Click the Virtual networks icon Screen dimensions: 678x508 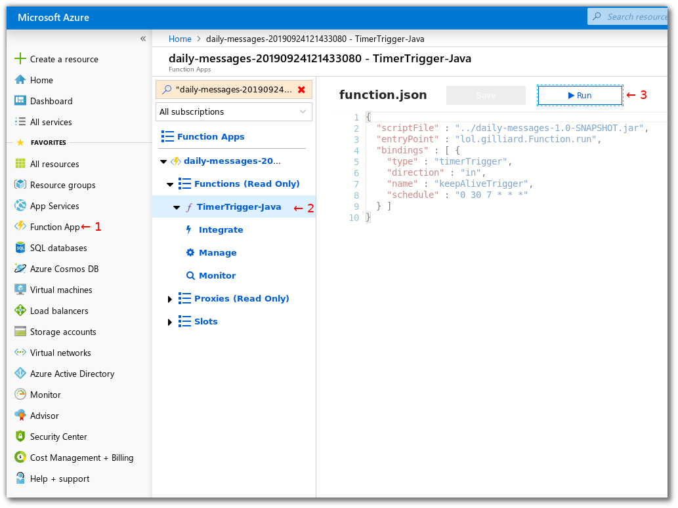point(20,353)
